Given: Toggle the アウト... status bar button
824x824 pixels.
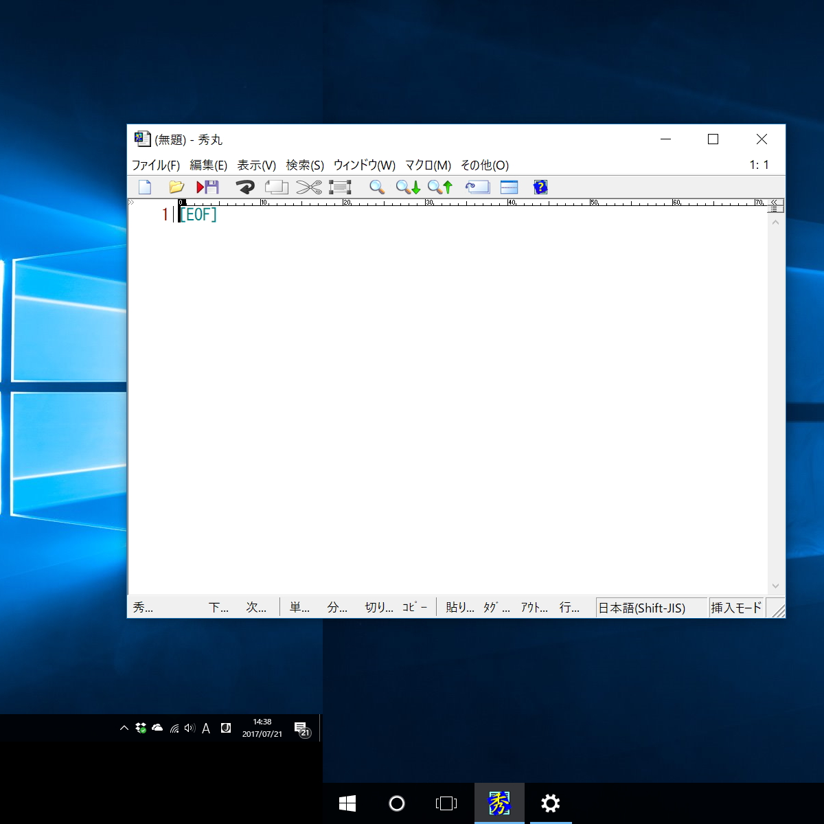Looking at the screenshot, I should click(534, 607).
